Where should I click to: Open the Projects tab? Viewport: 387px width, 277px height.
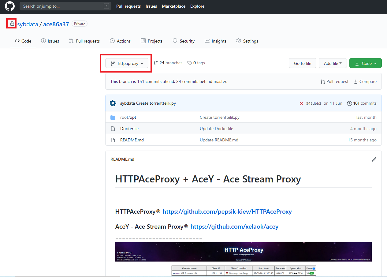[x=151, y=41]
